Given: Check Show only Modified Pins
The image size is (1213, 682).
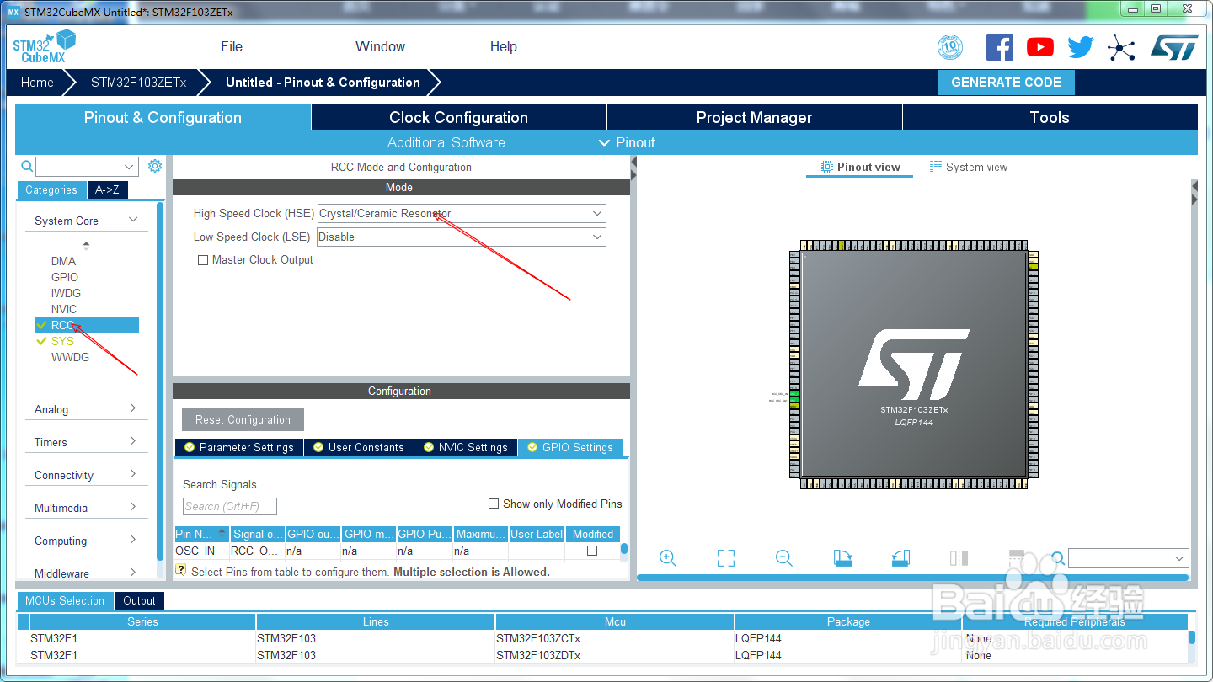Looking at the screenshot, I should pos(494,504).
